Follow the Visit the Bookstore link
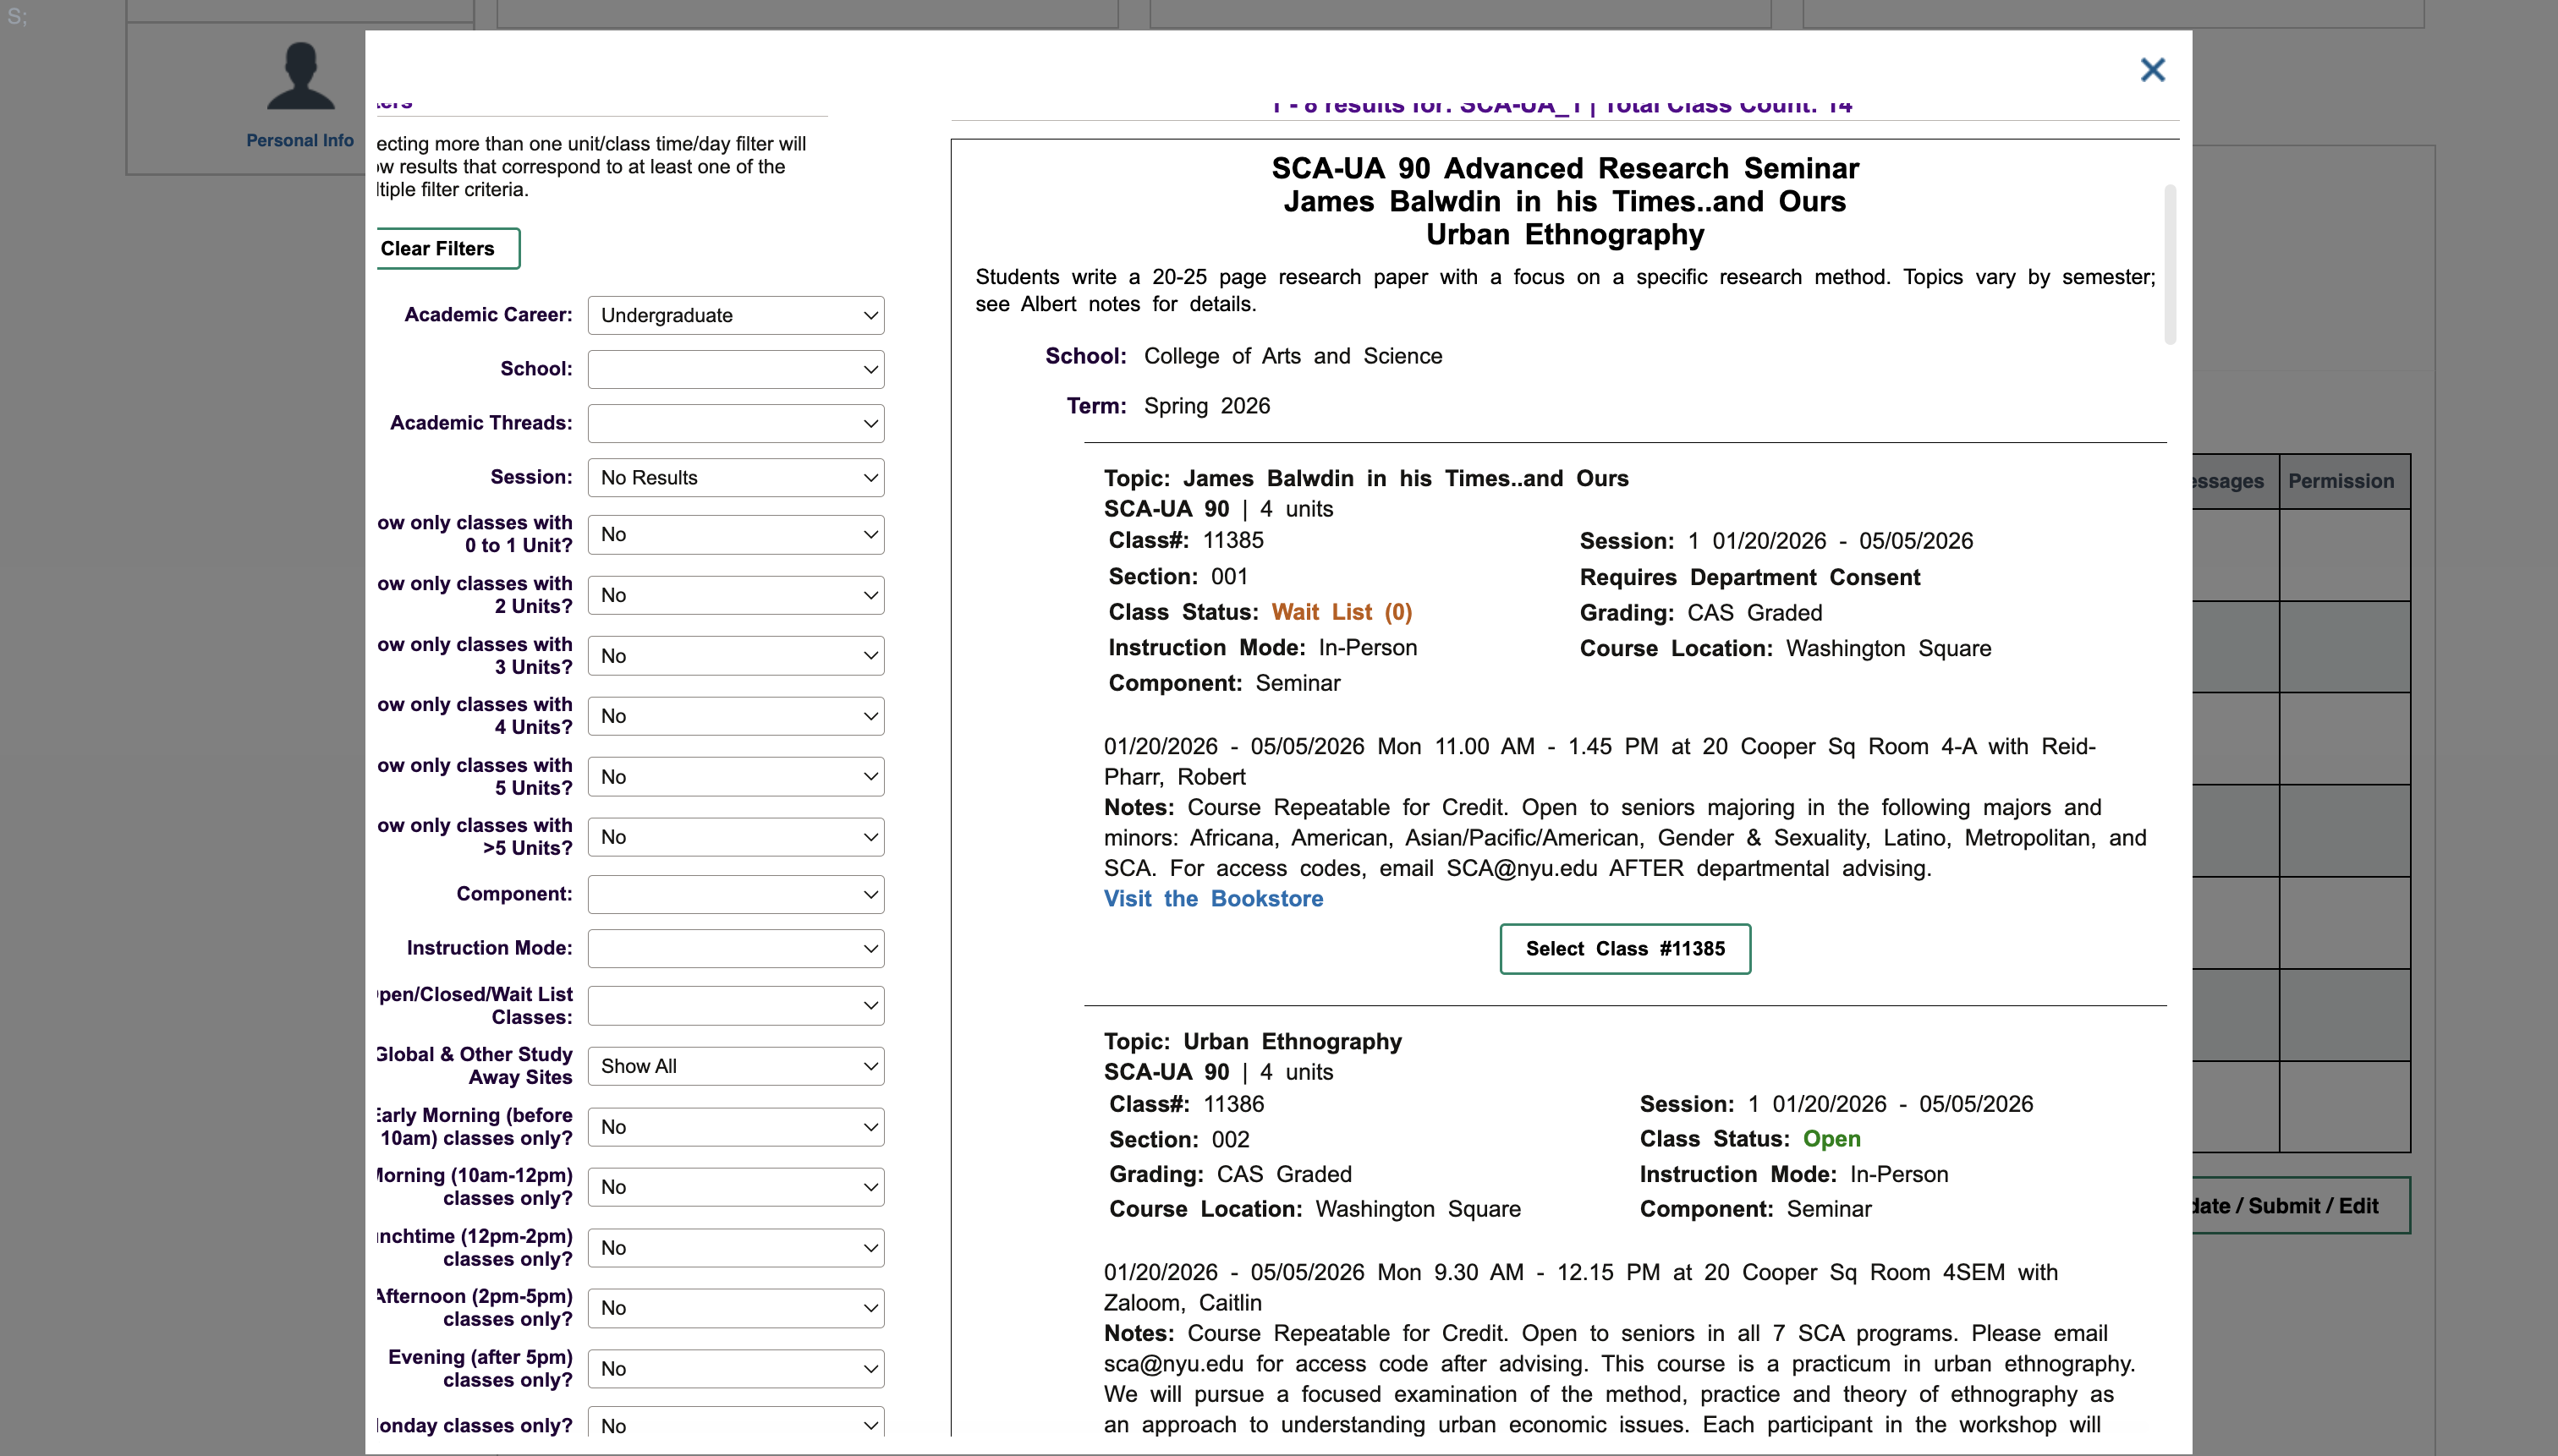Screen dimensions: 2558x1456 click(1212, 899)
